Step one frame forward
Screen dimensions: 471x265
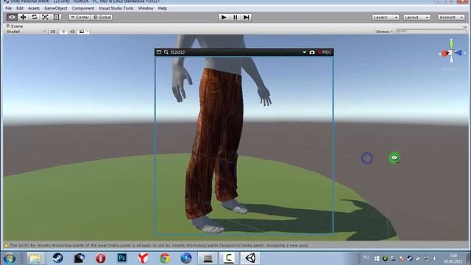pos(247,17)
